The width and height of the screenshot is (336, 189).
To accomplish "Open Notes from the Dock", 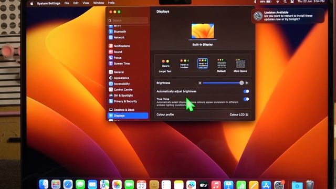I will point(178,184).
